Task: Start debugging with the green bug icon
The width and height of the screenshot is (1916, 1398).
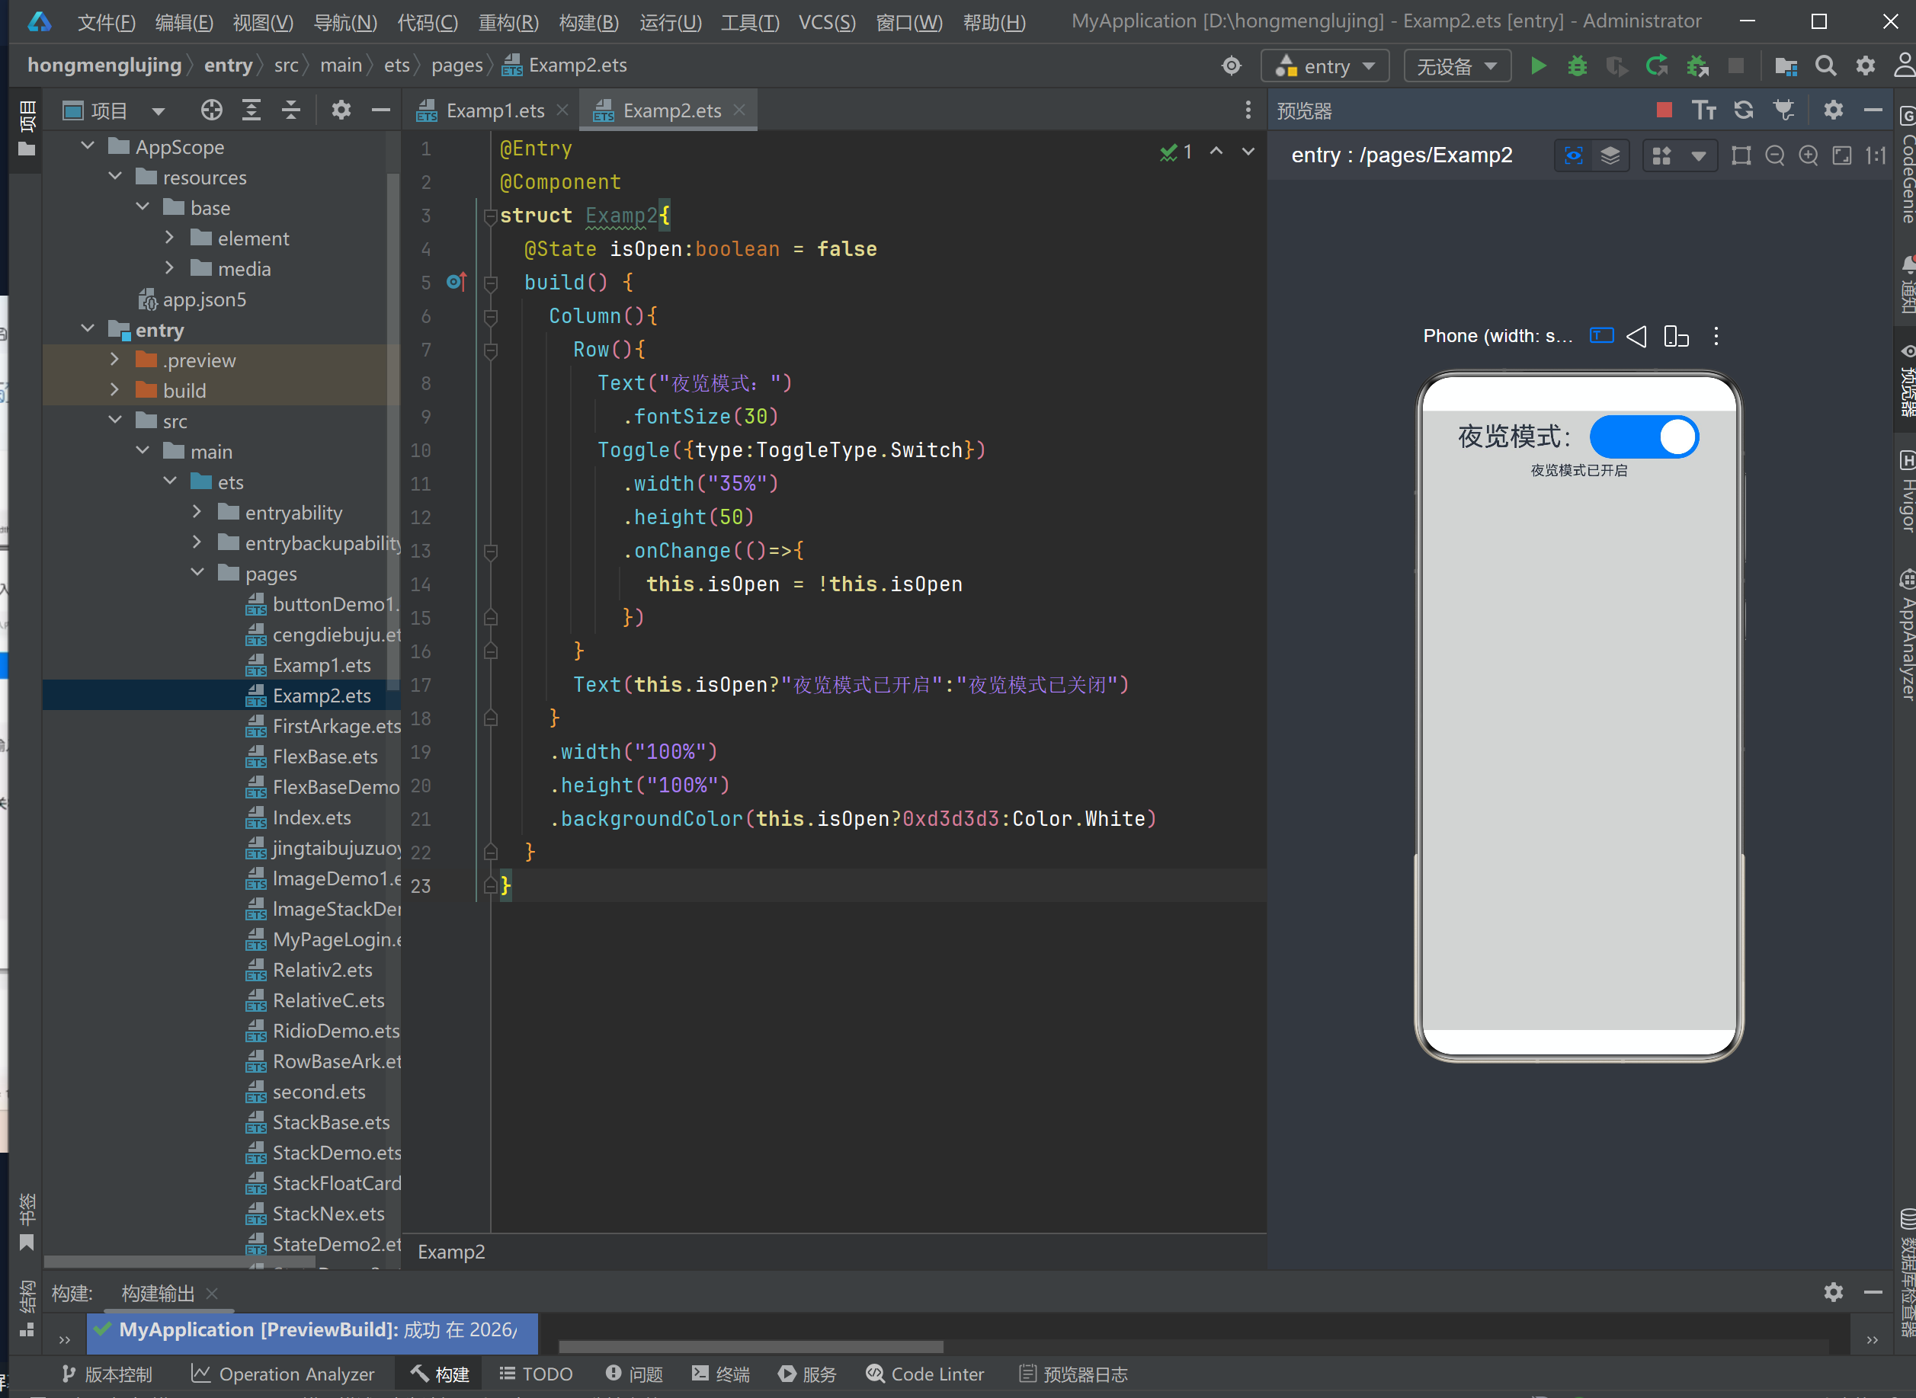Action: (x=1578, y=66)
